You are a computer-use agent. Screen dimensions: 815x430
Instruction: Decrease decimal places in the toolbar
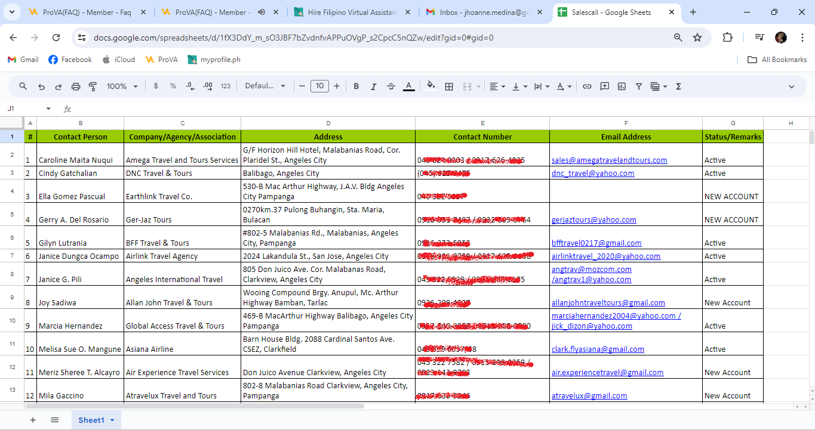click(190, 86)
